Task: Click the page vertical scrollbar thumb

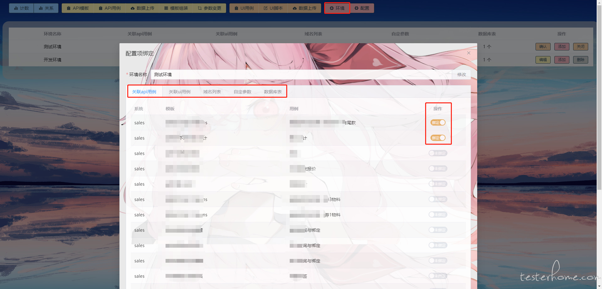Action: [x=599, y=97]
